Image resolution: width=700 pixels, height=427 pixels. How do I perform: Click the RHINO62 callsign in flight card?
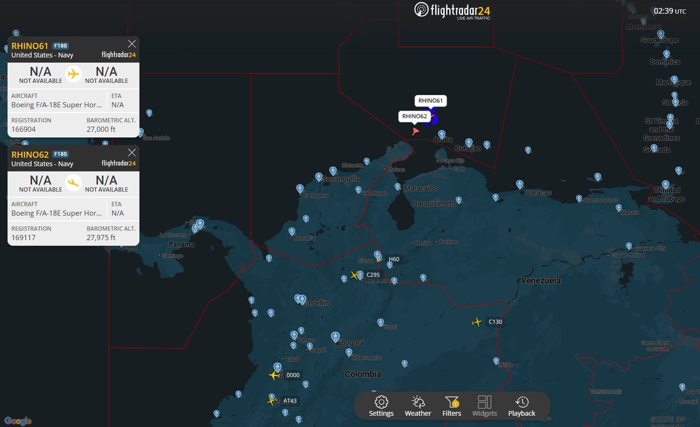(30, 154)
